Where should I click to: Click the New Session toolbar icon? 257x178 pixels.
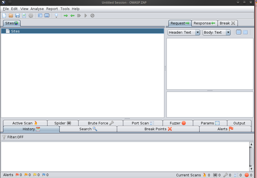4,16
